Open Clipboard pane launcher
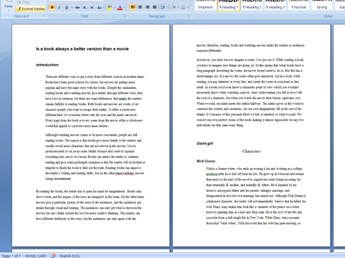Screen dimensions: 345x258 pos(43,16)
